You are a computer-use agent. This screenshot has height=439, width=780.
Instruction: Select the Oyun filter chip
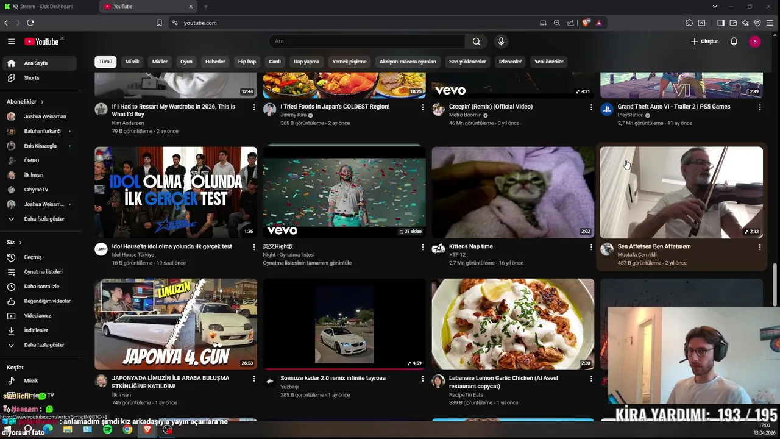(186, 62)
